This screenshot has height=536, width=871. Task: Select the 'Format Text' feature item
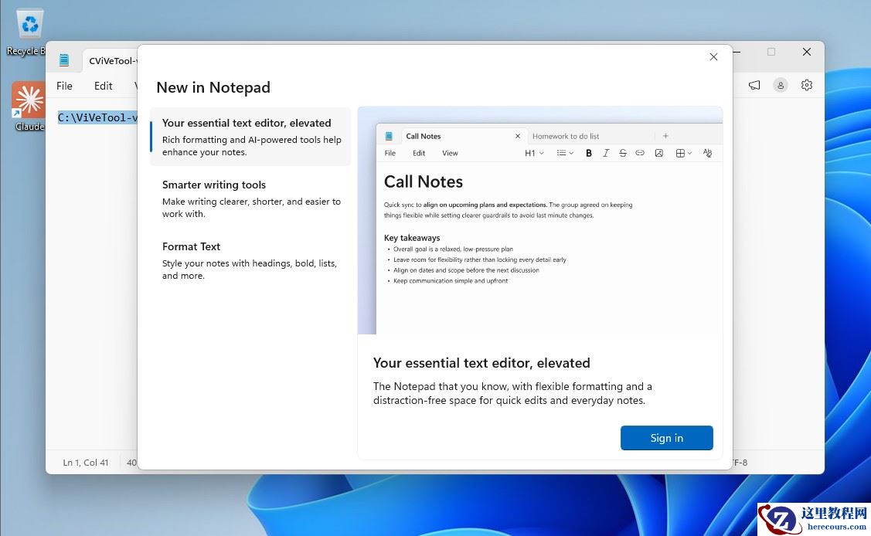tap(250, 260)
